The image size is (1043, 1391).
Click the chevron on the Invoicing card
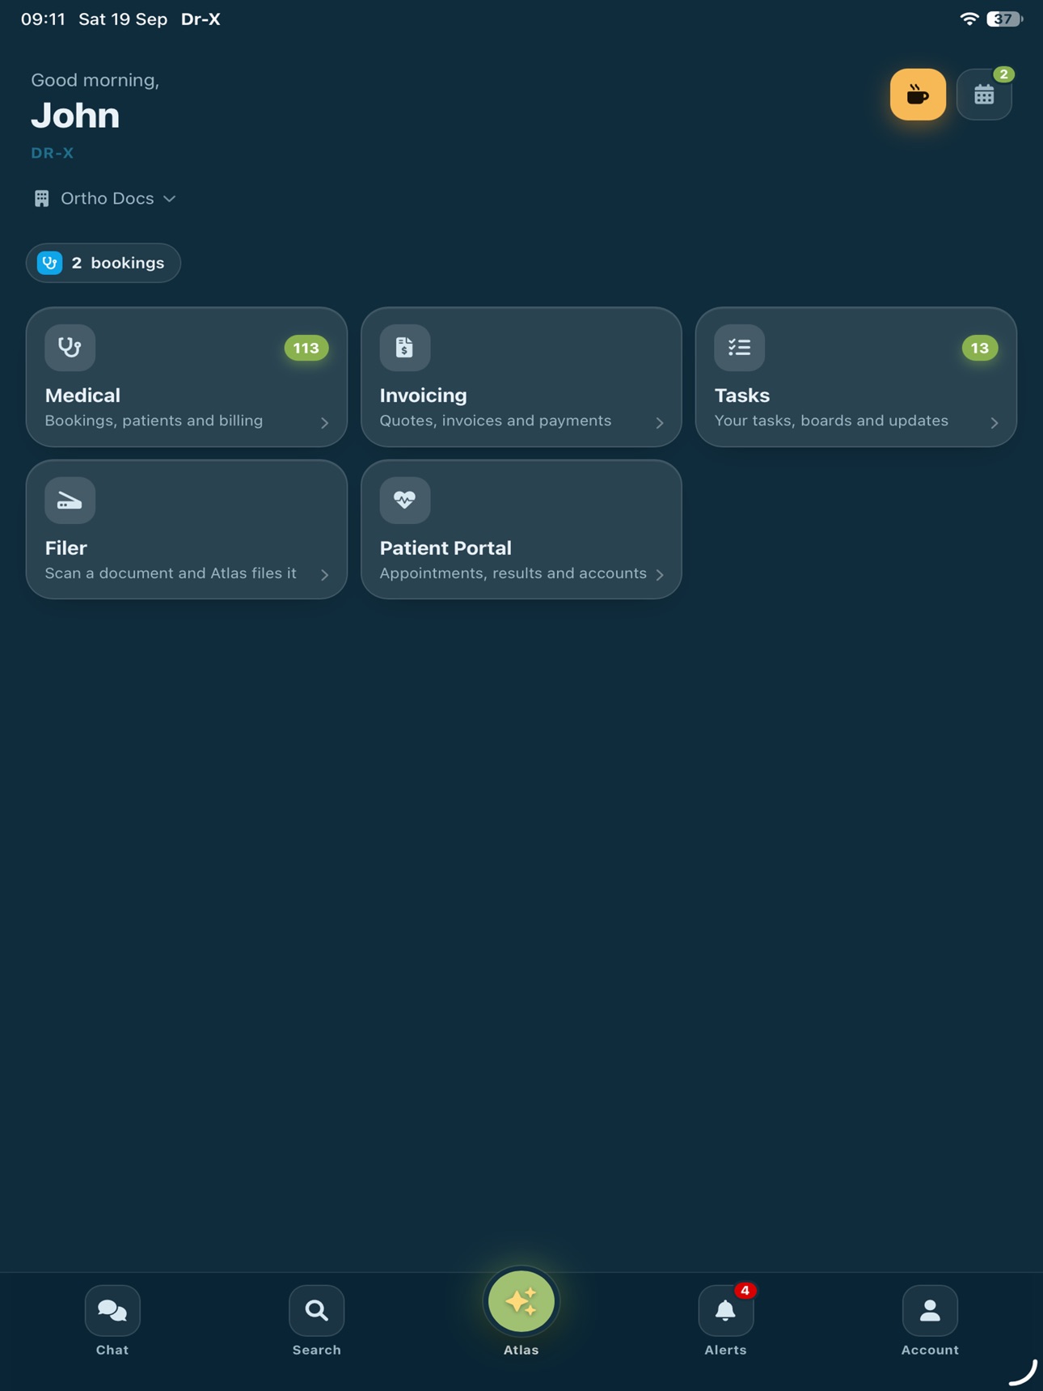[x=660, y=422]
